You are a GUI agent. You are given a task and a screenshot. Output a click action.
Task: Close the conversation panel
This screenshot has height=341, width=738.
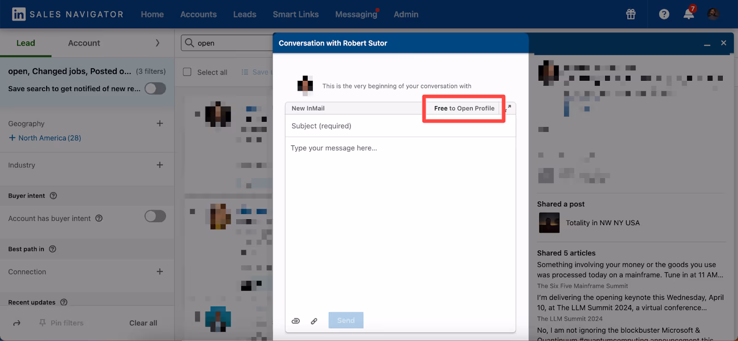point(724,43)
